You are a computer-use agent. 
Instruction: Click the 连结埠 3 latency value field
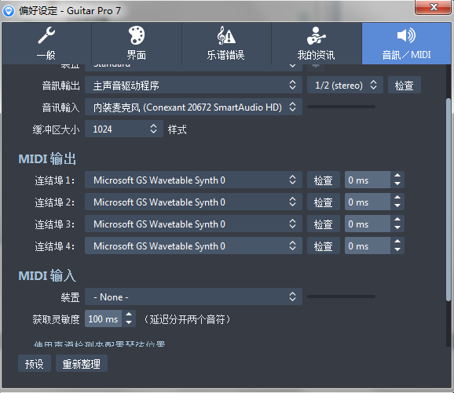(368, 224)
